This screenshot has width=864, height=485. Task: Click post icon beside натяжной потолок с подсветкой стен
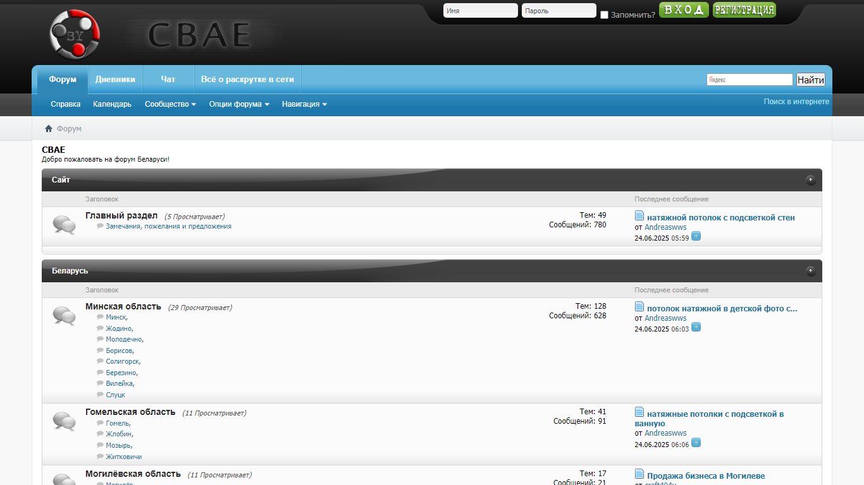coord(639,216)
